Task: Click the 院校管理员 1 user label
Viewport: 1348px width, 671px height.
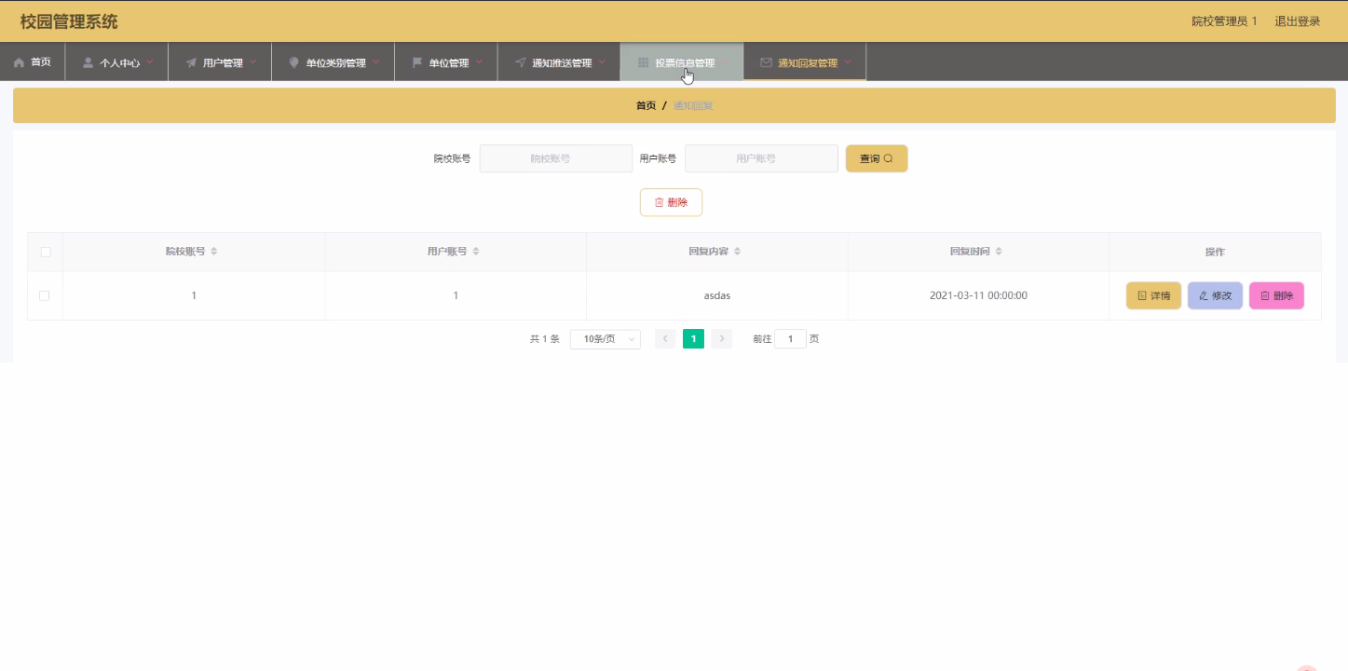Action: click(x=1224, y=21)
